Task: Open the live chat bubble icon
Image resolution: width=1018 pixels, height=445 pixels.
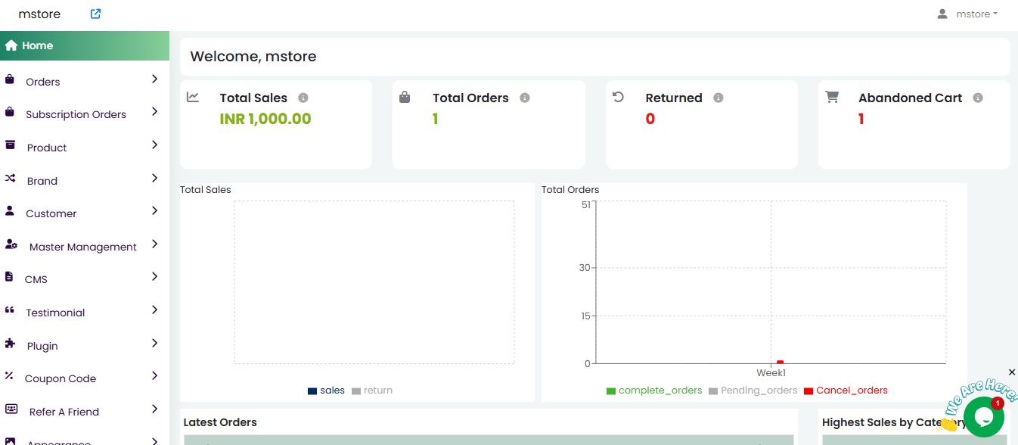Action: [x=982, y=417]
